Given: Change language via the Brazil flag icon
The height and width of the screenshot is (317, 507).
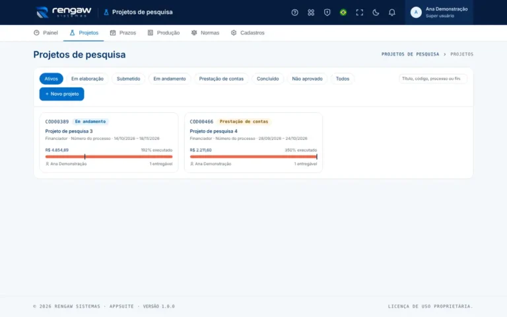Looking at the screenshot, I should 343,13.
